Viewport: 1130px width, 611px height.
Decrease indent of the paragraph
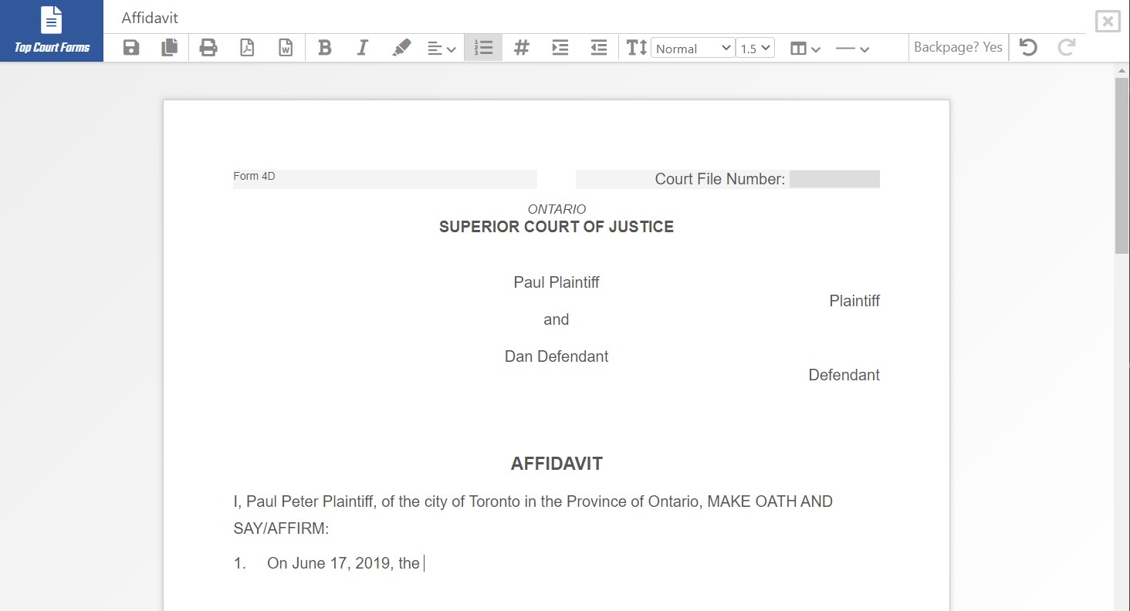(x=599, y=48)
